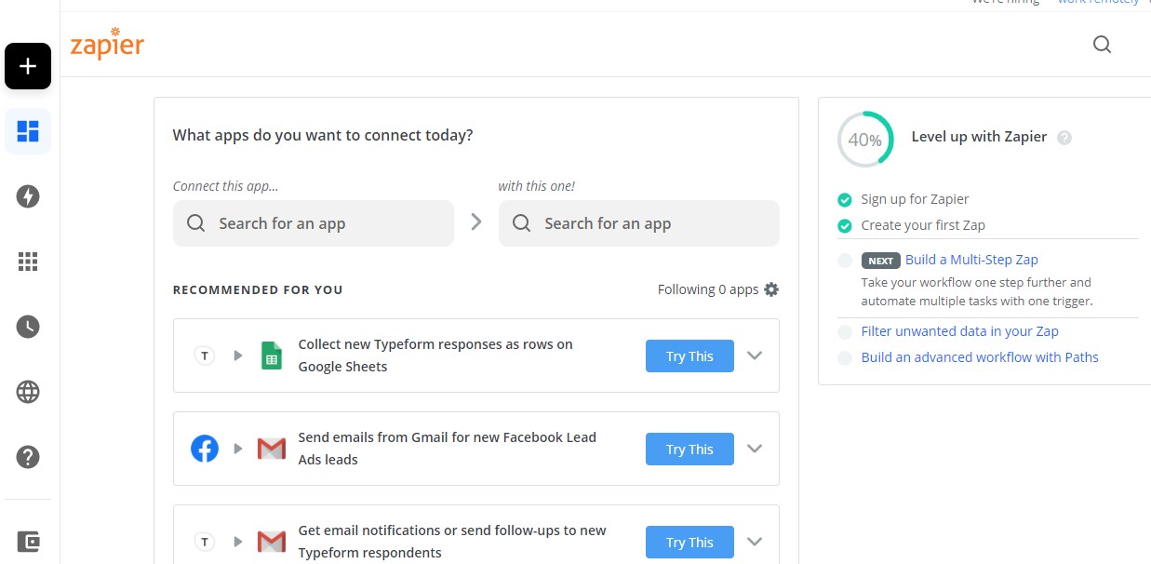Screen dimensions: 1151x564
Task: Expand the Facebook Lead Ads Gmail recommendation
Action: tap(755, 449)
